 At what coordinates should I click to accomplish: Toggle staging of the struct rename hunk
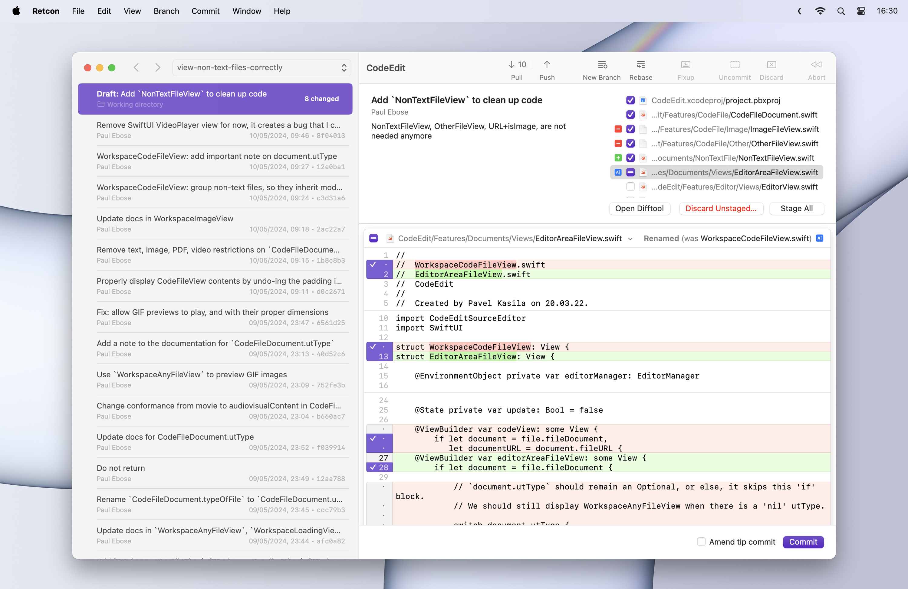click(373, 347)
